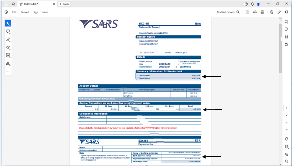292x166 pixels.
Task: Jump to page 1 in the page box
Action: [287, 108]
